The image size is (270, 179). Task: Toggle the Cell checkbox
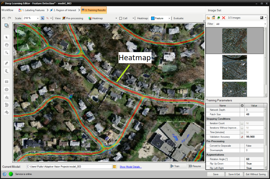coord(121,18)
